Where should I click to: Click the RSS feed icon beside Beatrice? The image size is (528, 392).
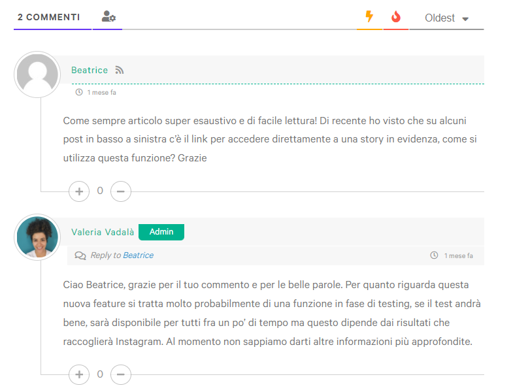point(119,70)
